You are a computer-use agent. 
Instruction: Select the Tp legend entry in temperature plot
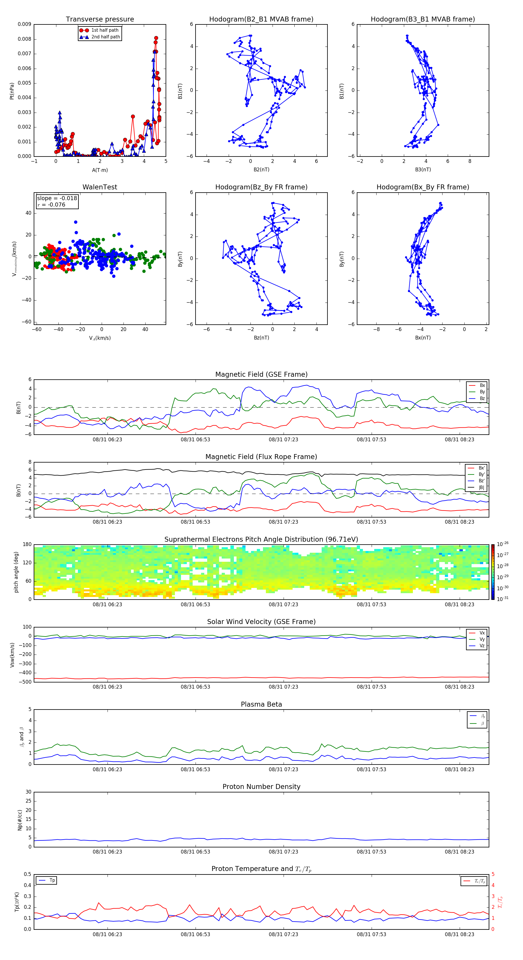(46, 880)
